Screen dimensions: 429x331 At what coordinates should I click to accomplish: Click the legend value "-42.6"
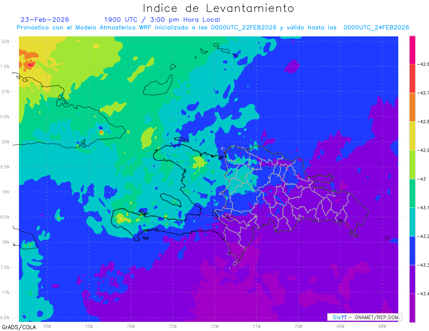coord(423,64)
